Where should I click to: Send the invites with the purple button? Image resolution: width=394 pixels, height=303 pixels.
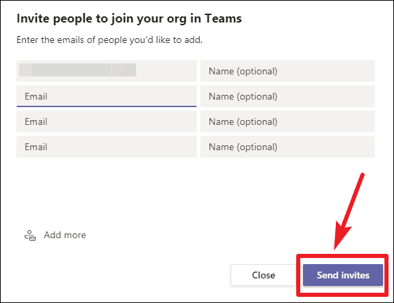(x=343, y=275)
